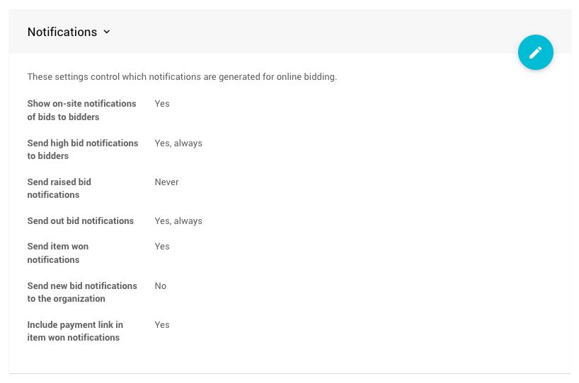Viewport: 579px width, 383px height.
Task: Click the Notifications section heading
Action: tap(62, 32)
